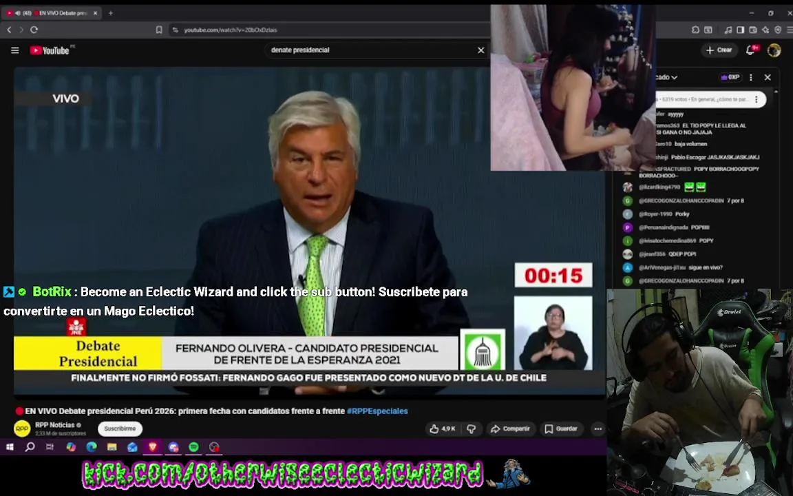Open more video actions menu
793x496 pixels.
click(x=598, y=428)
